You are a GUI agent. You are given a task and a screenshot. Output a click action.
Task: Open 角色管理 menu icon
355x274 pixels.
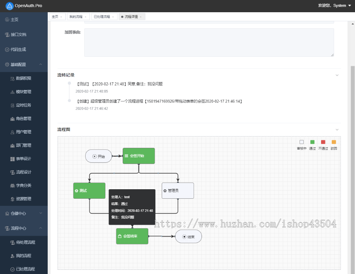coord(13,119)
